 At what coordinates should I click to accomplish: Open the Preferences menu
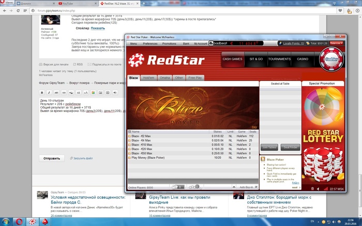click(x=150, y=43)
